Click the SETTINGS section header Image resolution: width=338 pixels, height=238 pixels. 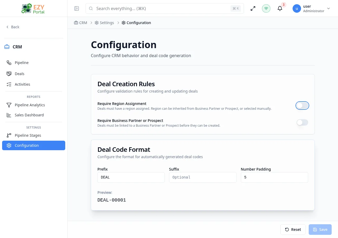click(34, 127)
